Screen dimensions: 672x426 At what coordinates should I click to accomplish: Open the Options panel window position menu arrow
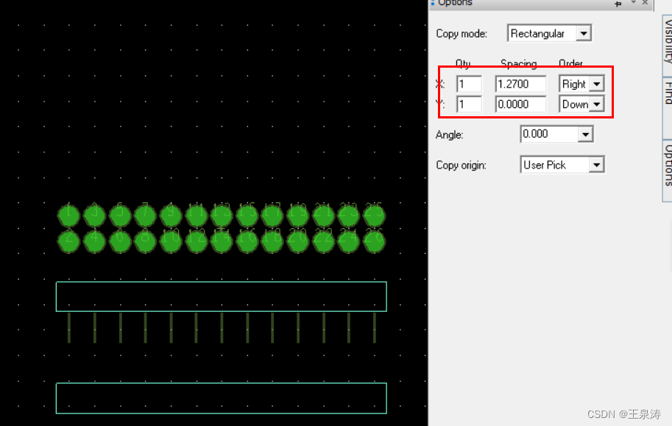(632, 4)
